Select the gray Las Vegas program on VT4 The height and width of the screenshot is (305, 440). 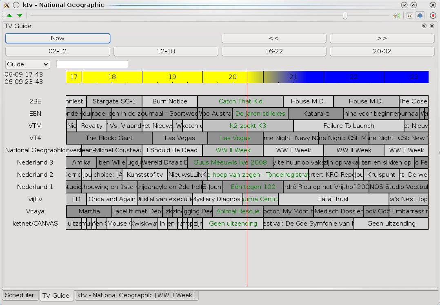(x=180, y=138)
